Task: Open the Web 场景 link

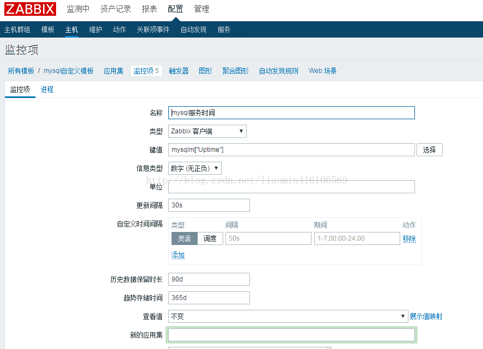Action: click(322, 71)
